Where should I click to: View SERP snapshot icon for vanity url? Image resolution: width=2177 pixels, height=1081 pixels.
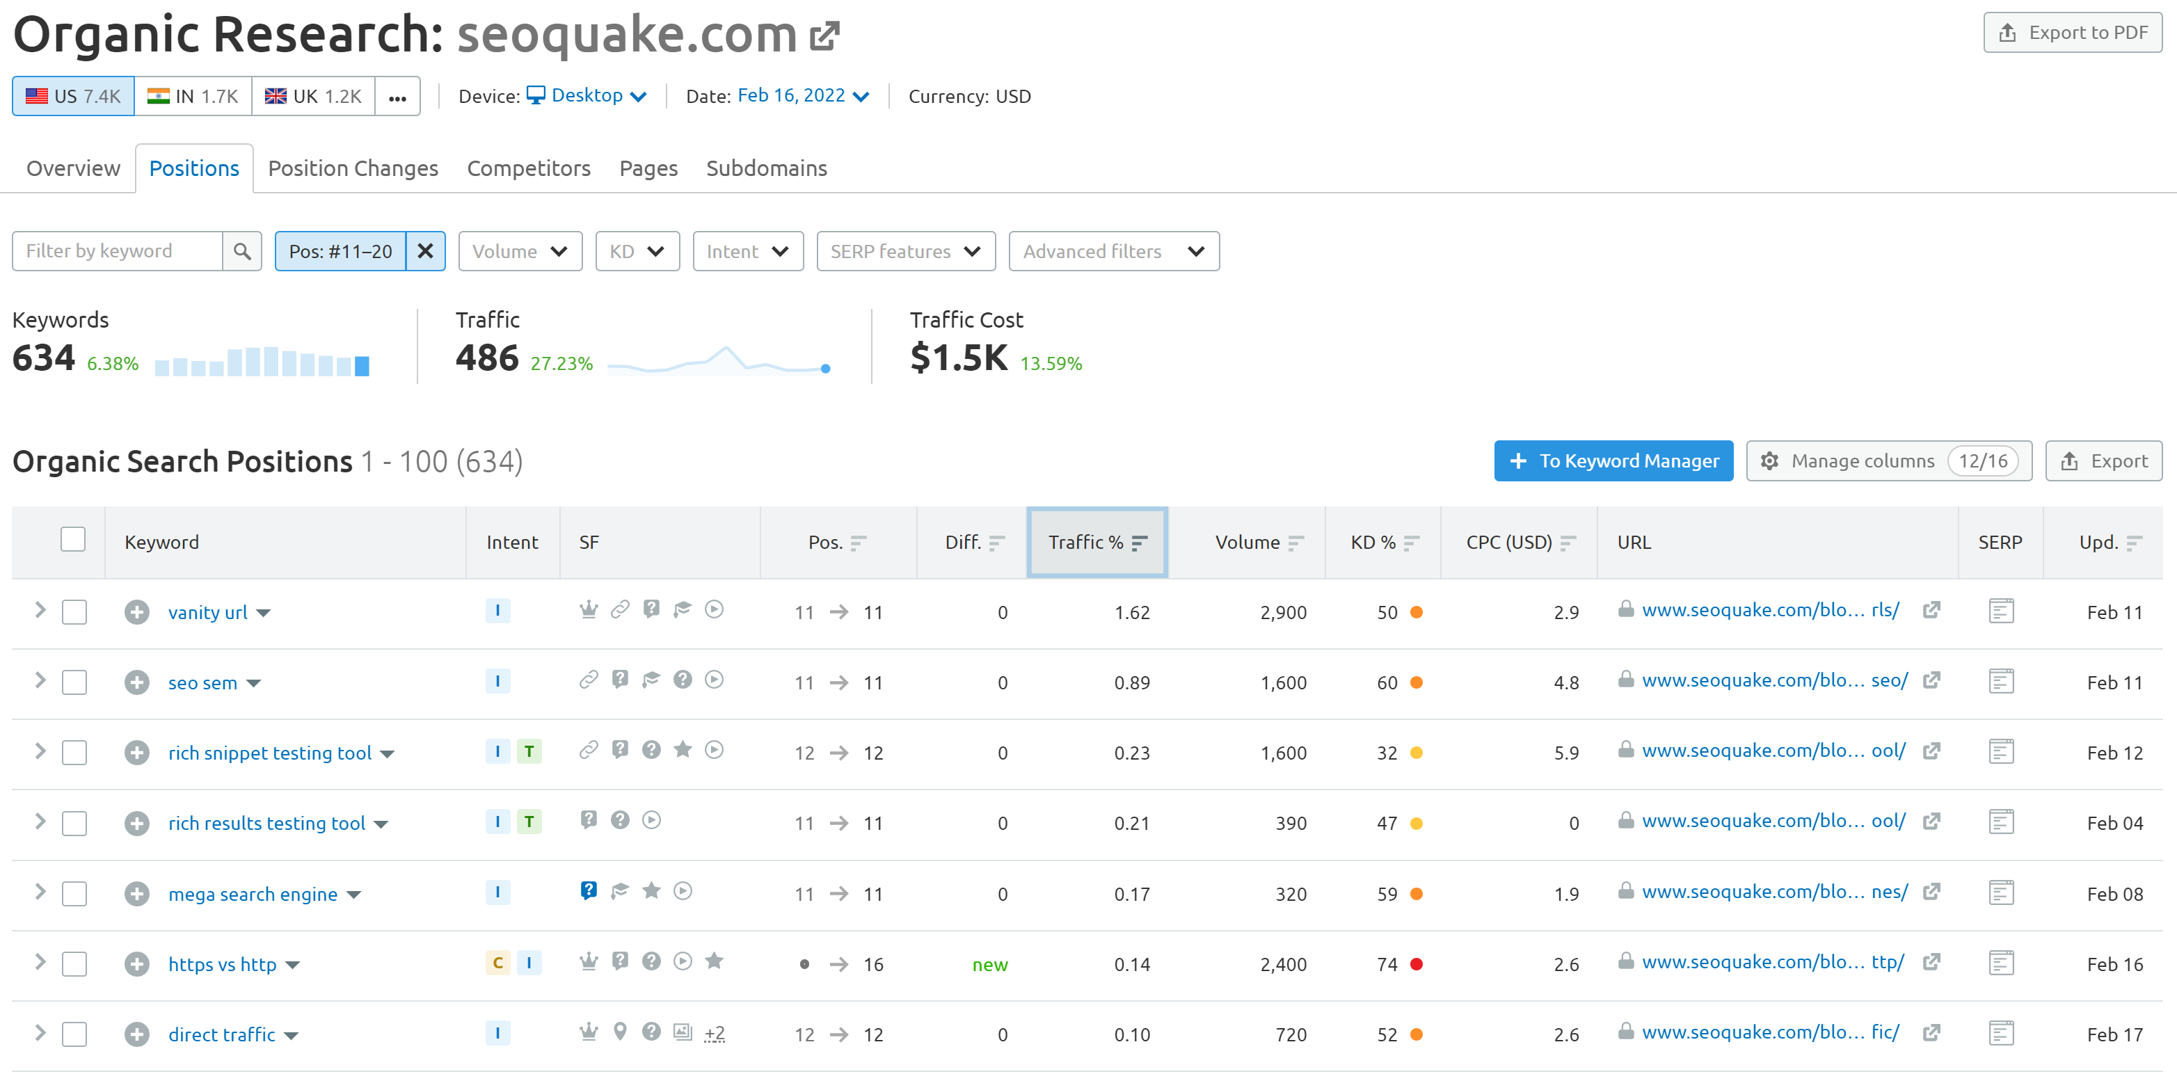2000,611
